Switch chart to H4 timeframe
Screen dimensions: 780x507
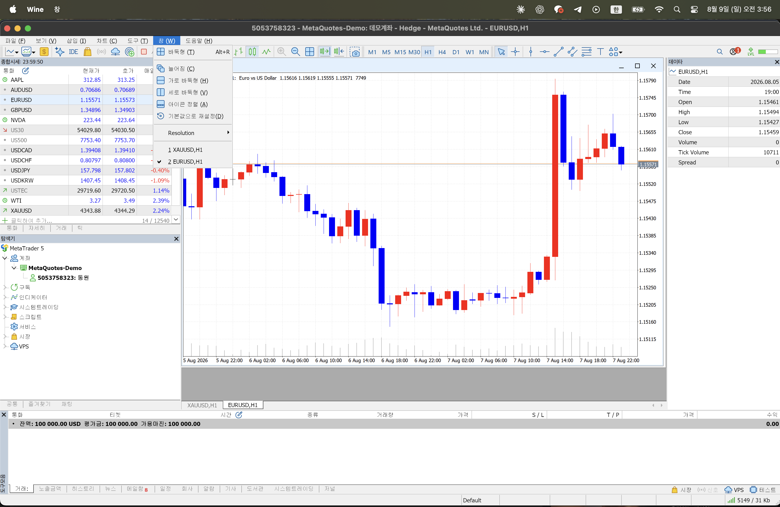click(x=442, y=52)
